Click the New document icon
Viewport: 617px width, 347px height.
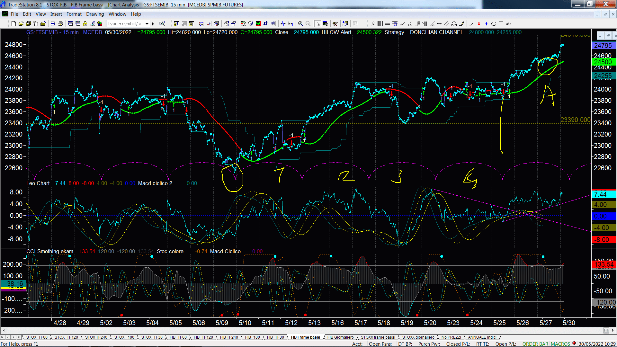13,24
